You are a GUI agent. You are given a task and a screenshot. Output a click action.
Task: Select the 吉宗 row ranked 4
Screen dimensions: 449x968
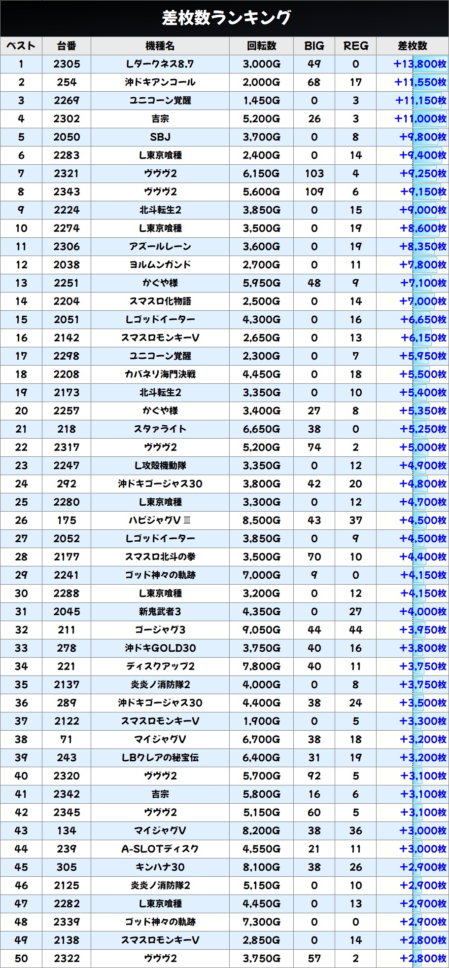[x=224, y=119]
